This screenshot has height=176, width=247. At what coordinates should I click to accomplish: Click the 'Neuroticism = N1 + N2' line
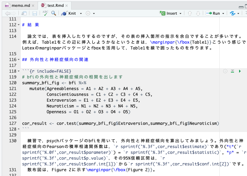click(92, 106)
